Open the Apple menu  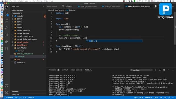coord(2,1)
